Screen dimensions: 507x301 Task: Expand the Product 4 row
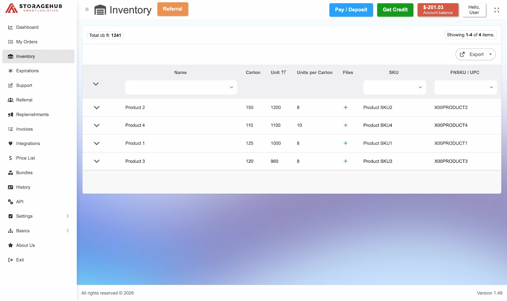click(x=96, y=125)
